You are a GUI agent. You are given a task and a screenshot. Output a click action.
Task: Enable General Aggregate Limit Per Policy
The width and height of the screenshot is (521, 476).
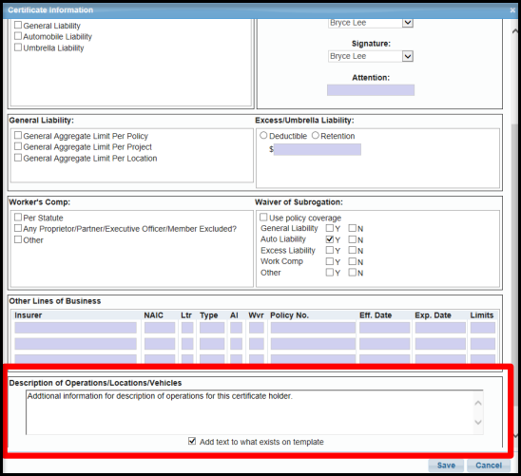click(x=18, y=136)
